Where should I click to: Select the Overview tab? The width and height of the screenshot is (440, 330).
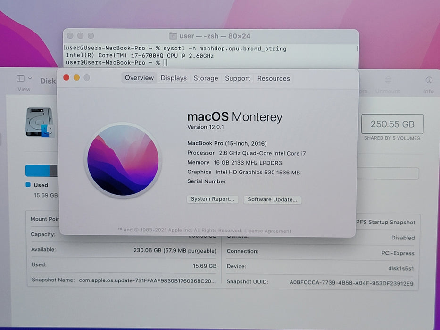point(139,78)
